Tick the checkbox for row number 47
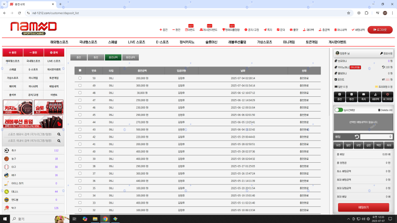397x223 pixels. click(x=80, y=100)
